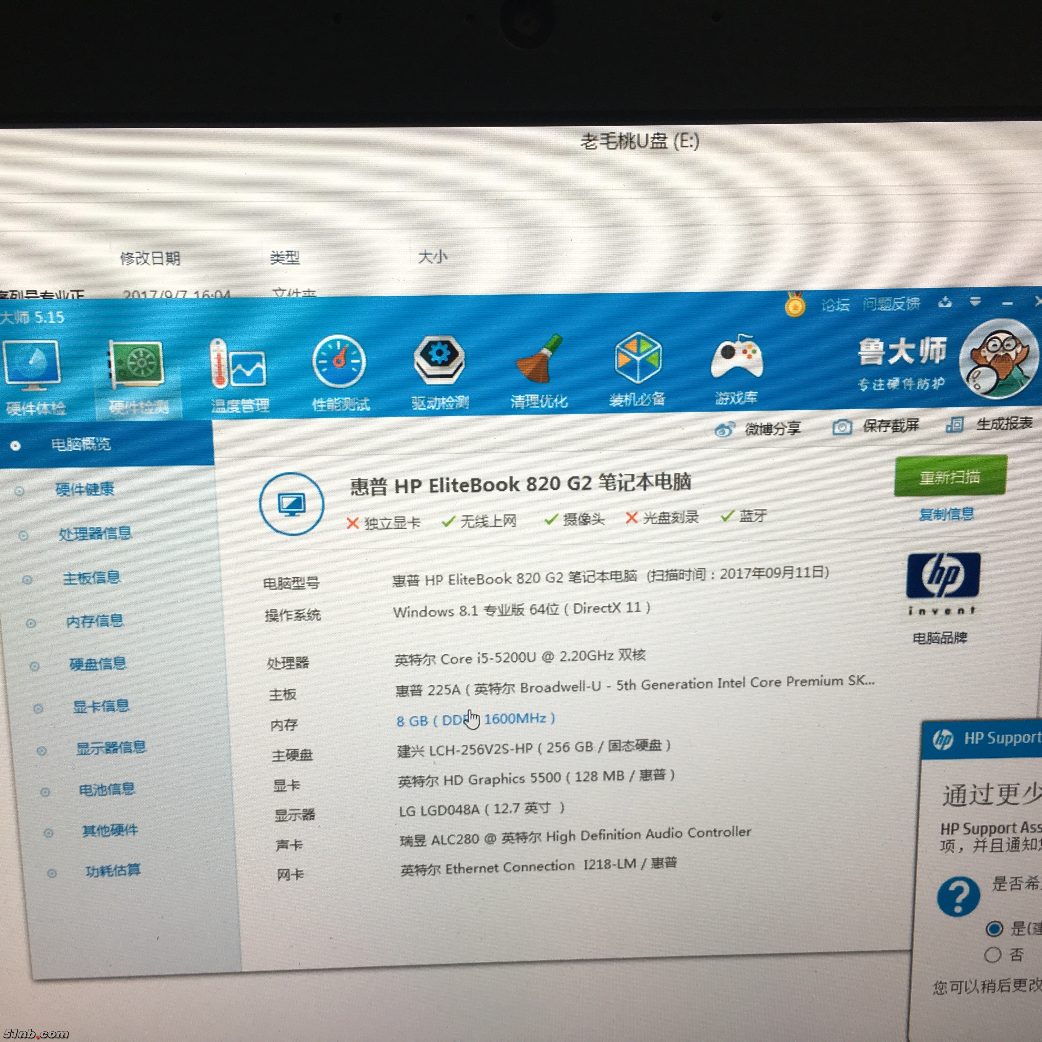This screenshot has width=1042, height=1042.
Task: Click the HP invent brand logo
Action: point(943,584)
